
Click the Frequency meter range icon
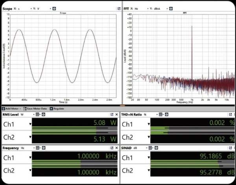click(38, 148)
